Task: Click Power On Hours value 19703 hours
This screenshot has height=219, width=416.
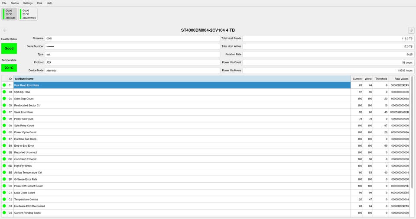Action: [329, 71]
